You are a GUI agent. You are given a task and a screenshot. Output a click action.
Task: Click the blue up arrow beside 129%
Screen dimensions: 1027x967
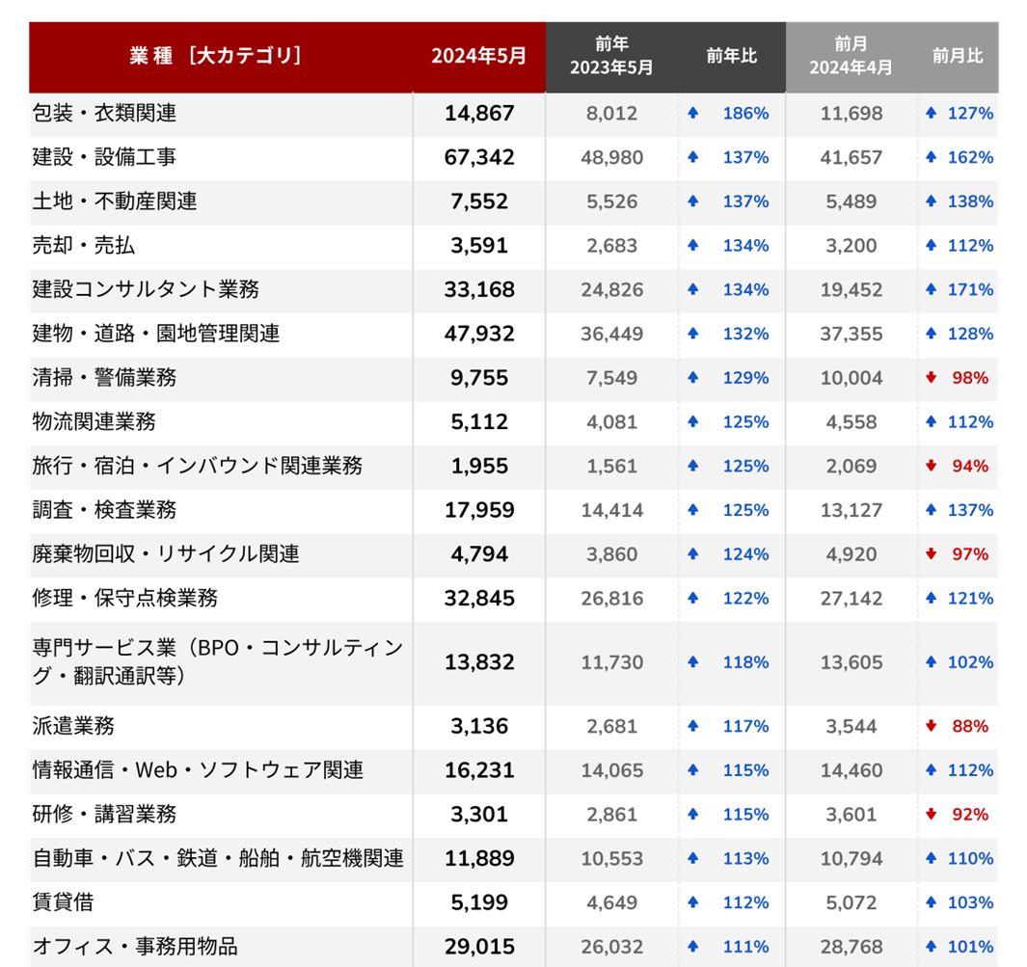(693, 378)
